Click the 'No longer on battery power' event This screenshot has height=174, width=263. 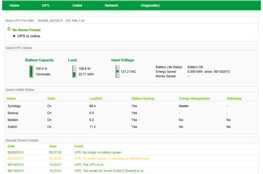(x=98, y=152)
